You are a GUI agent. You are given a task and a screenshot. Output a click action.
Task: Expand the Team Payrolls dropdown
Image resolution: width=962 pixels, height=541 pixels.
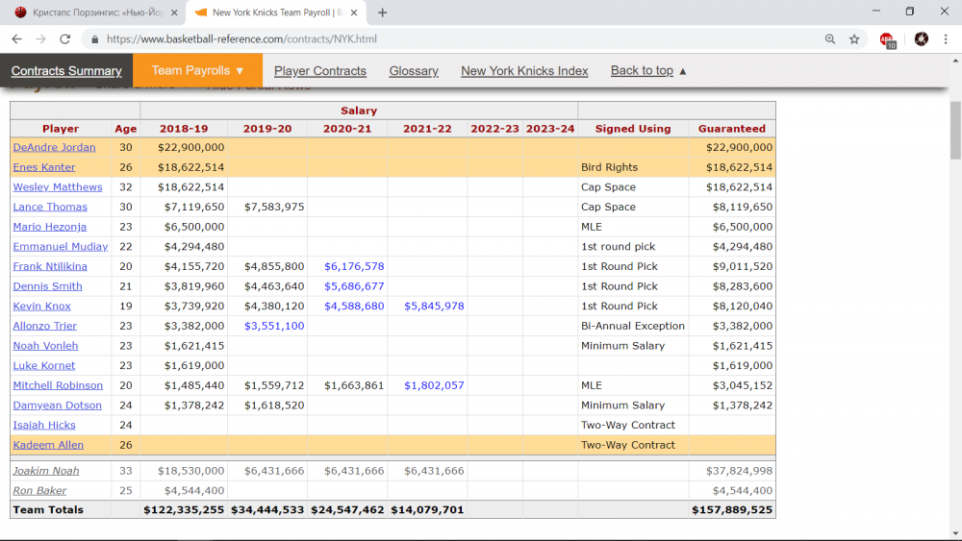pos(198,71)
